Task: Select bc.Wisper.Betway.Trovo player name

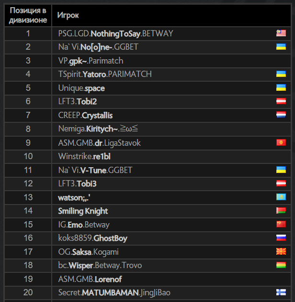Action: 100,265
